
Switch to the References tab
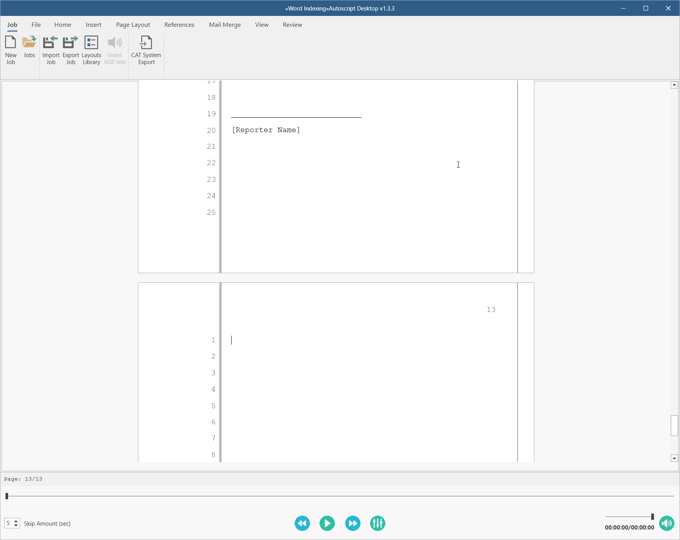(x=179, y=25)
